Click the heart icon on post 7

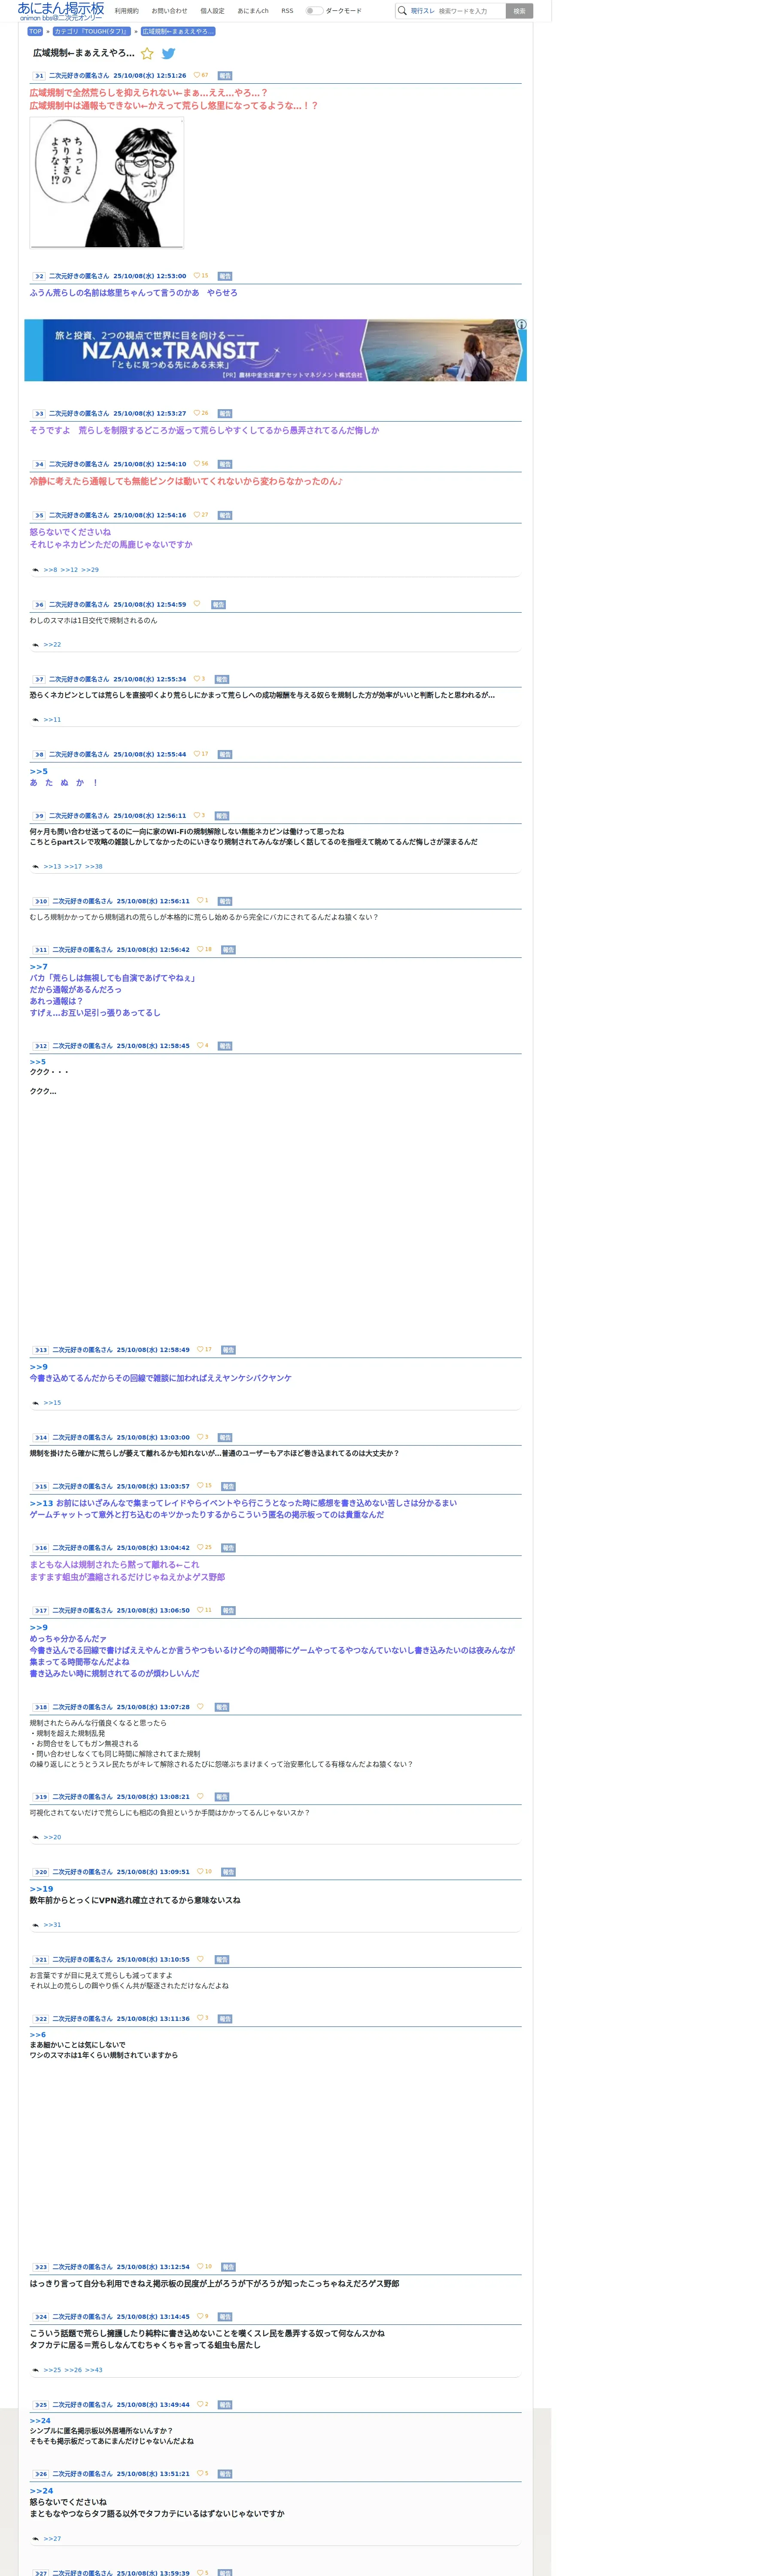(x=197, y=679)
